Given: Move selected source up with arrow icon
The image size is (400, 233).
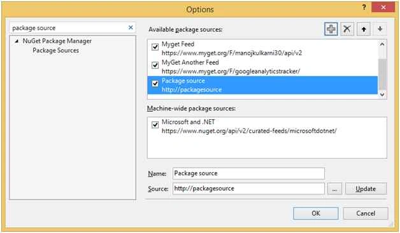Looking at the screenshot, I should 364,29.
